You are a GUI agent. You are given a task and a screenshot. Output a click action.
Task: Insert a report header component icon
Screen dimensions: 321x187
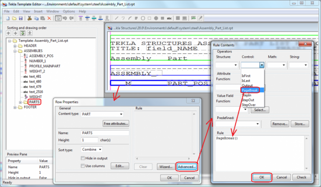[x=80, y=18]
